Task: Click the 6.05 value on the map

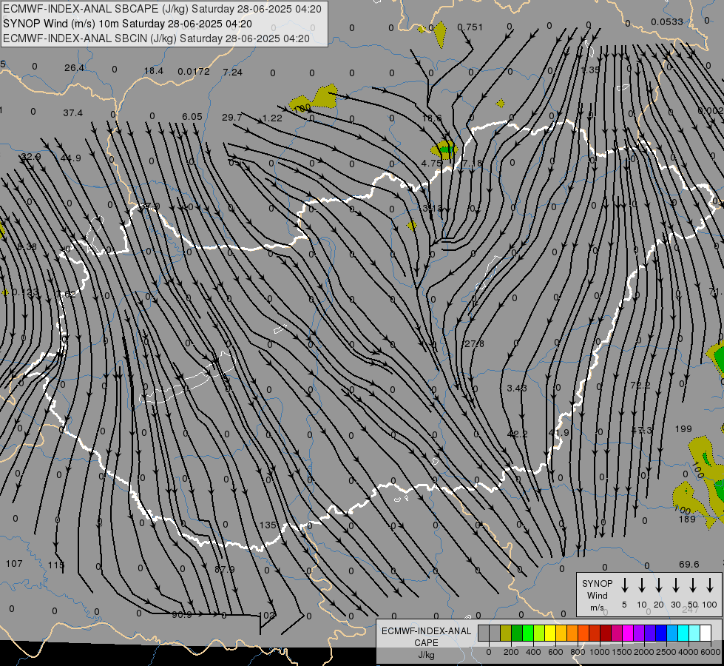Action: (192, 117)
